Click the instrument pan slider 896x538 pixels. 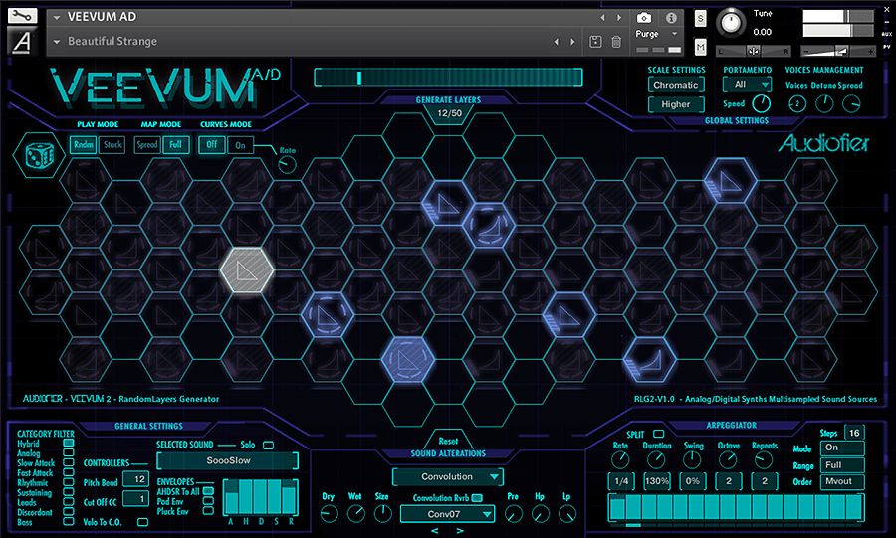point(754,51)
